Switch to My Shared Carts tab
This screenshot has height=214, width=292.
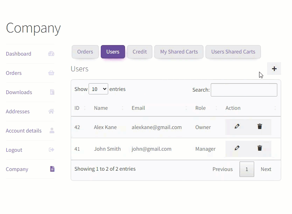point(179,52)
